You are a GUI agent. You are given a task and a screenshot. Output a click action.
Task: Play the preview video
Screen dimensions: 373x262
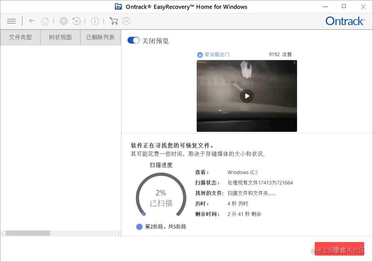pyautogui.click(x=247, y=96)
